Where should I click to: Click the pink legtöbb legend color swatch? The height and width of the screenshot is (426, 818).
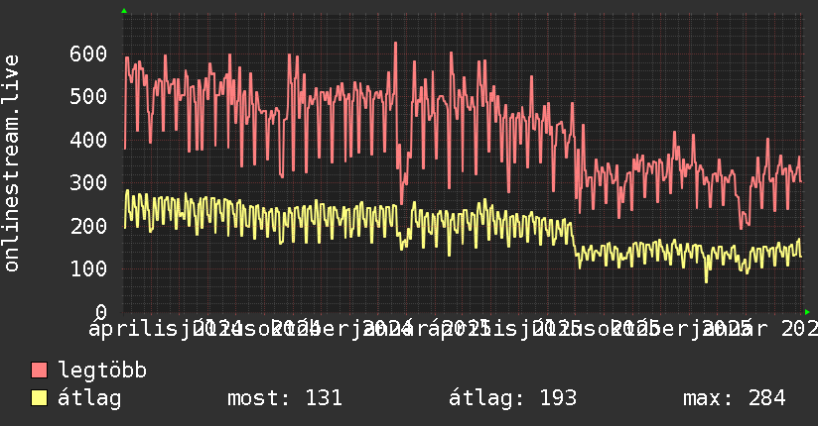(x=39, y=370)
